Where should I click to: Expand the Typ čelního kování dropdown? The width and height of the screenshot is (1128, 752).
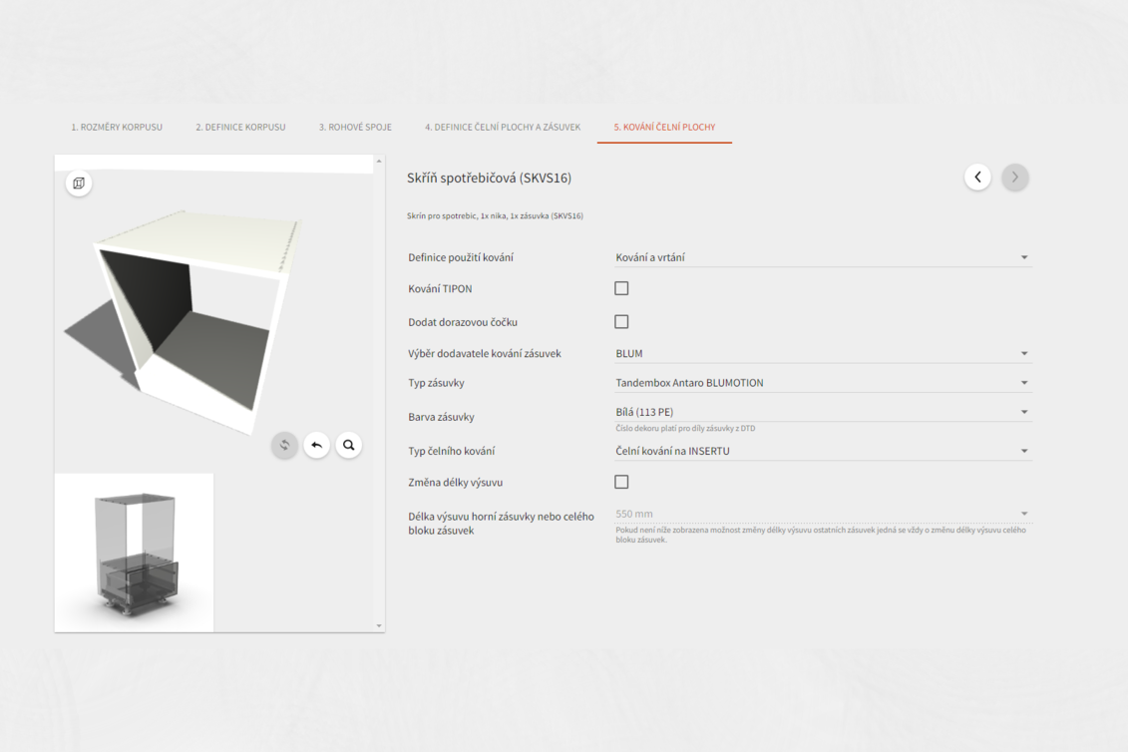tap(822, 451)
